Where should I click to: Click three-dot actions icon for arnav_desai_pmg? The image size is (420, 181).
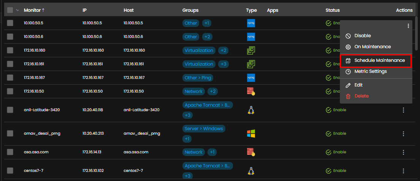point(403,134)
